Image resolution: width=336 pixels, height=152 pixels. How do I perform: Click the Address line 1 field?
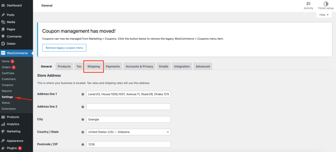(129, 94)
